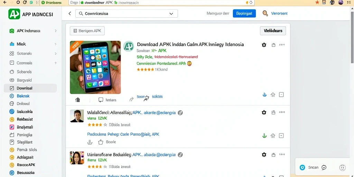Screen dimensions: 354x177
Task: Click the gear icon on the Download APKK row
Action: point(264,45)
